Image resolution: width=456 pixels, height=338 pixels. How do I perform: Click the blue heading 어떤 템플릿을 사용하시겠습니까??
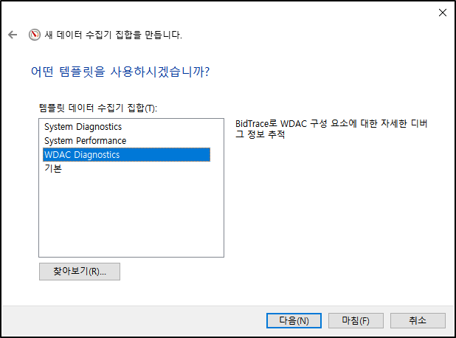(x=120, y=72)
